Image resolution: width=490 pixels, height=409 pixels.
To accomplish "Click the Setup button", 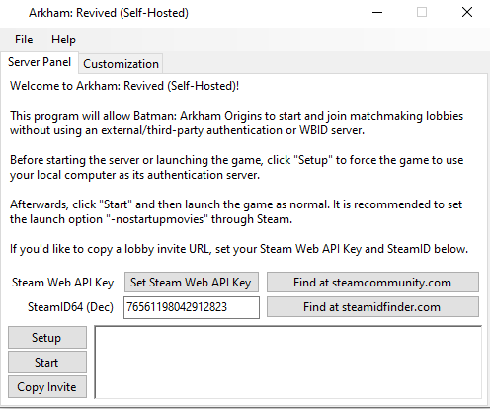I will [47, 338].
